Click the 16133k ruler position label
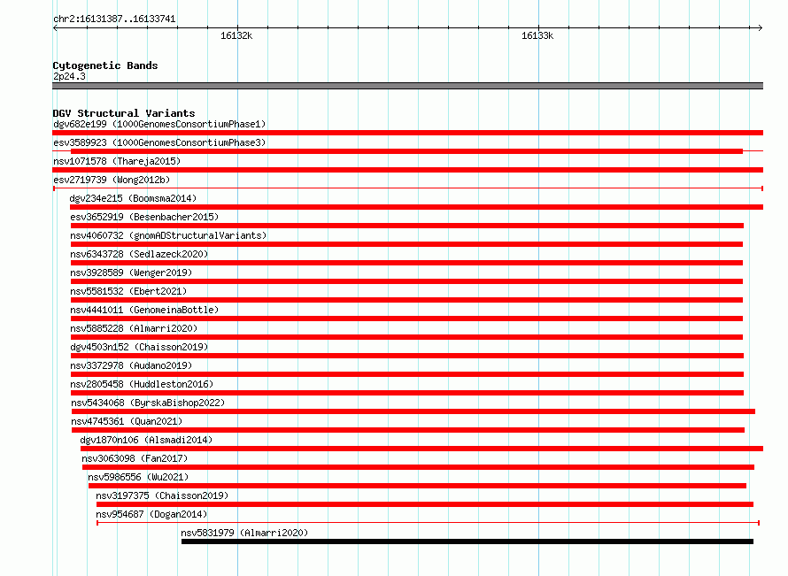Viewport: 788px width, 576px height. coord(537,35)
